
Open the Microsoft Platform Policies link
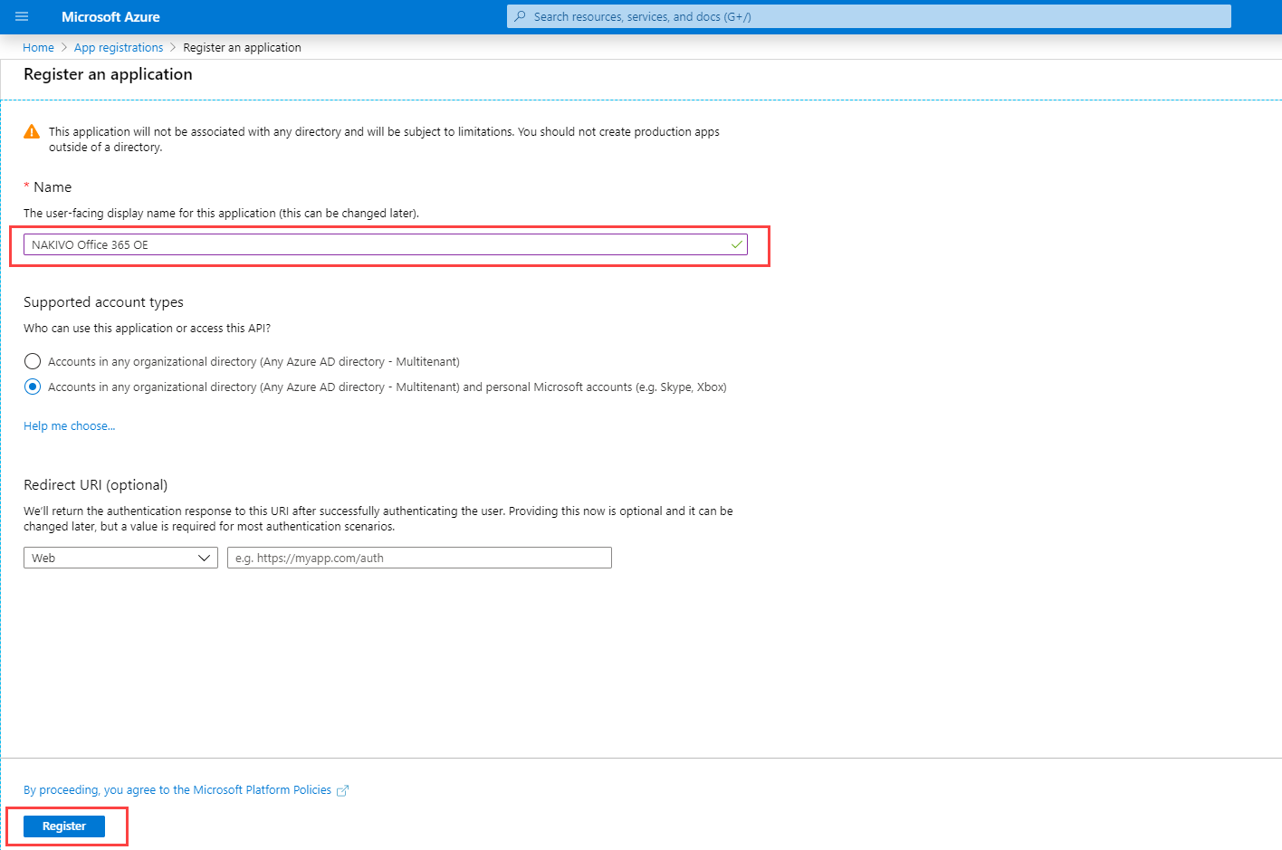pyautogui.click(x=177, y=790)
